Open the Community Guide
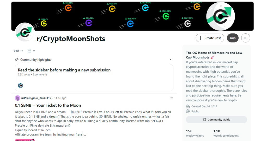 [x=216, y=120]
